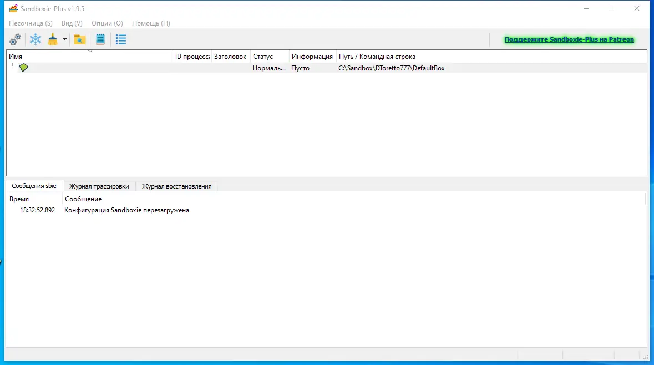Image resolution: width=654 pixels, height=365 pixels.
Task: Select the Нормаль... status cell
Action: coord(269,68)
